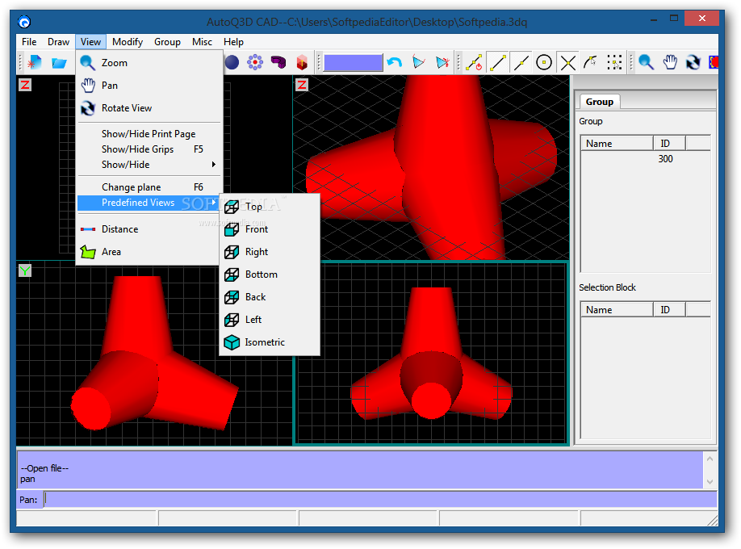Click the Open folder toolbar icon

click(59, 62)
